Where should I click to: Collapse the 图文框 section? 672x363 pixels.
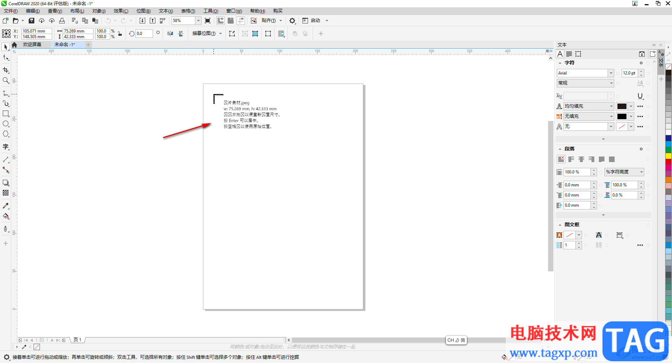pyautogui.click(x=560, y=225)
